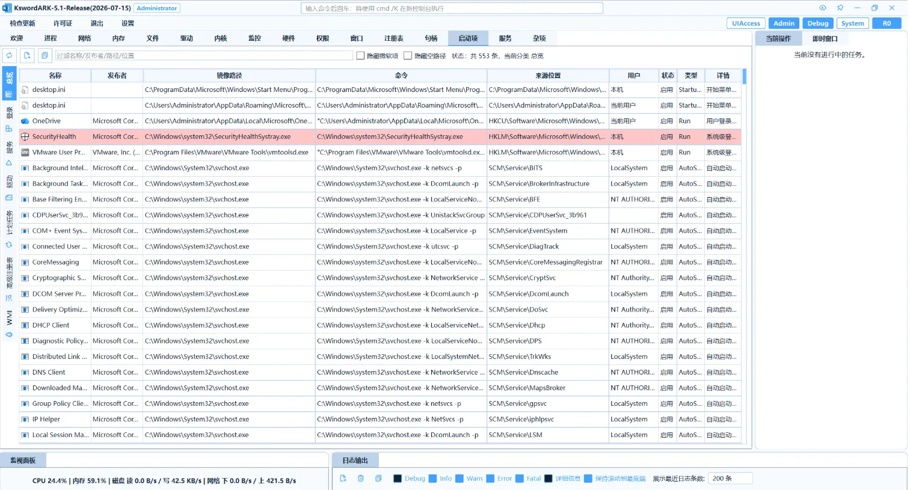Click the 退出 menu item
Viewport: 910px width, 490px height.
pyautogui.click(x=97, y=23)
